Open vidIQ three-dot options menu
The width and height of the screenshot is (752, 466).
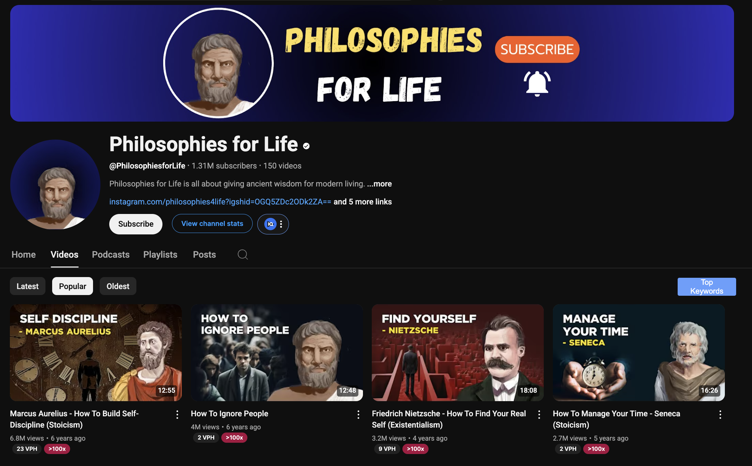281,224
